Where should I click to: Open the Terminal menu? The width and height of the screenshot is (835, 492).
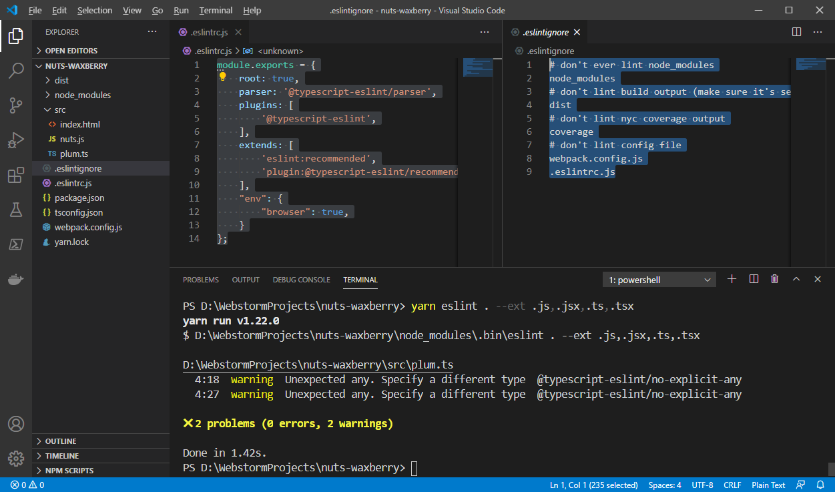point(215,10)
